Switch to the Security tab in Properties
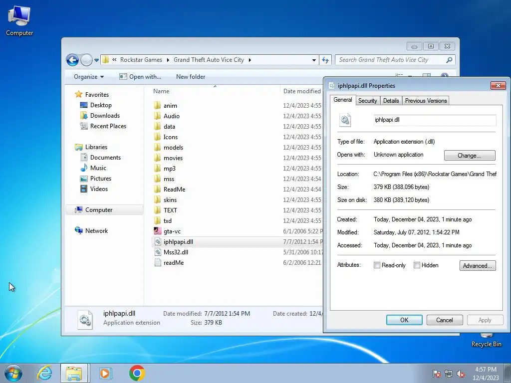 tap(368, 101)
